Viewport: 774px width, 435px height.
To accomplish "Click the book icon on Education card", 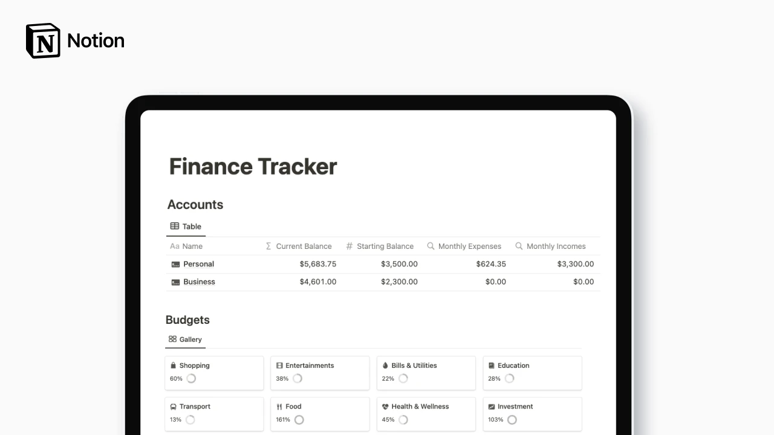I will [x=492, y=365].
